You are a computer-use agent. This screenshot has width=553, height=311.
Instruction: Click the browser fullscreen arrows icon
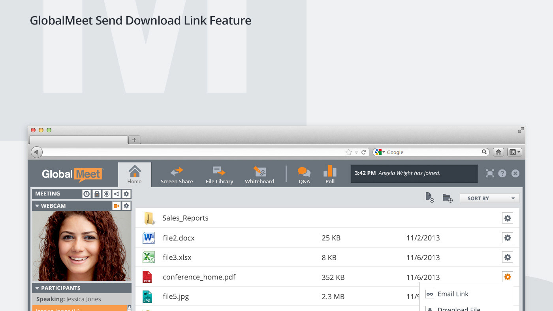point(521,130)
